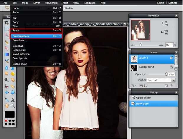Click the Login link
This screenshot has width=183, height=139.
point(161,3)
